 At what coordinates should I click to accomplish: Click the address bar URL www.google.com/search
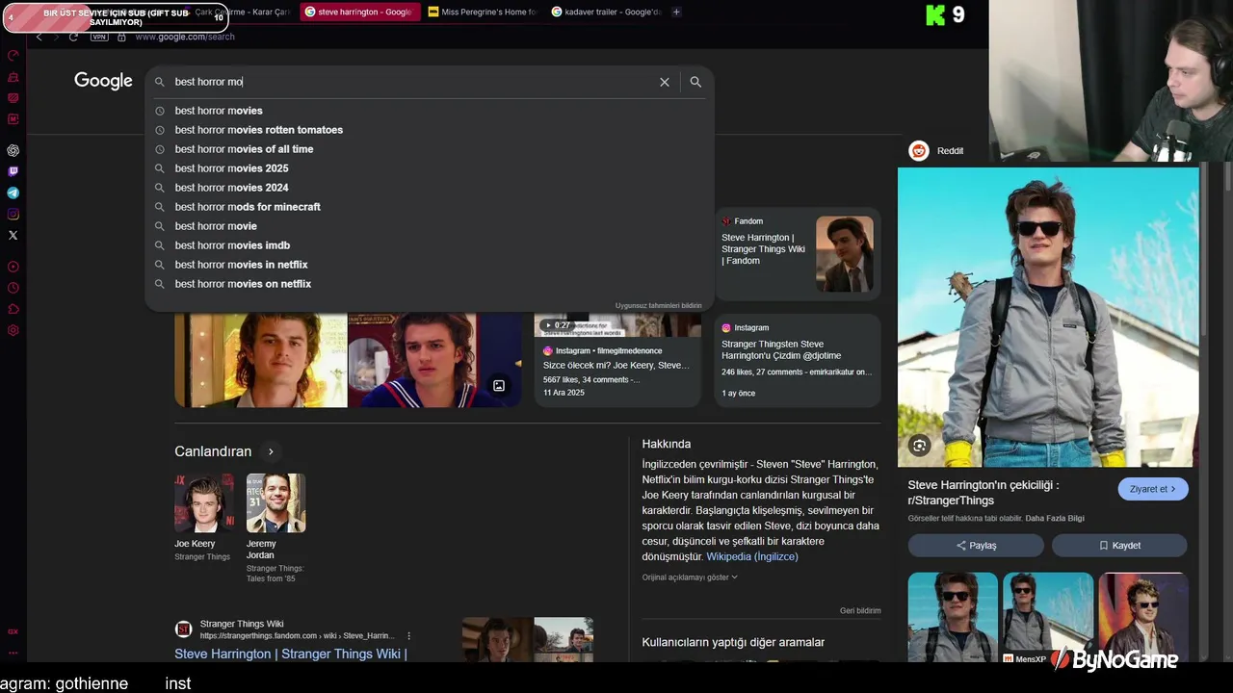(185, 37)
